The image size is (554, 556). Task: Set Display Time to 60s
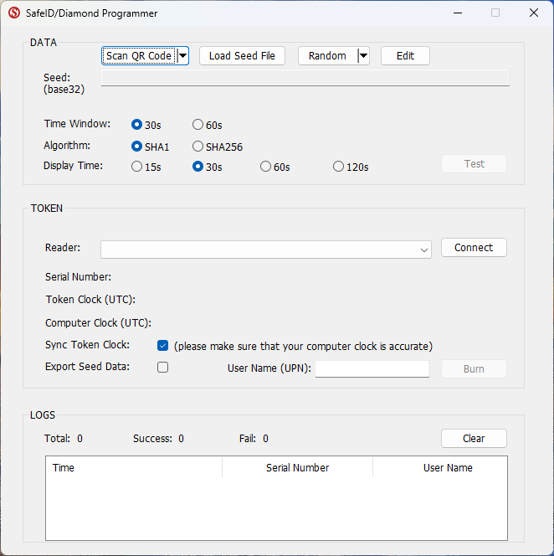(266, 167)
